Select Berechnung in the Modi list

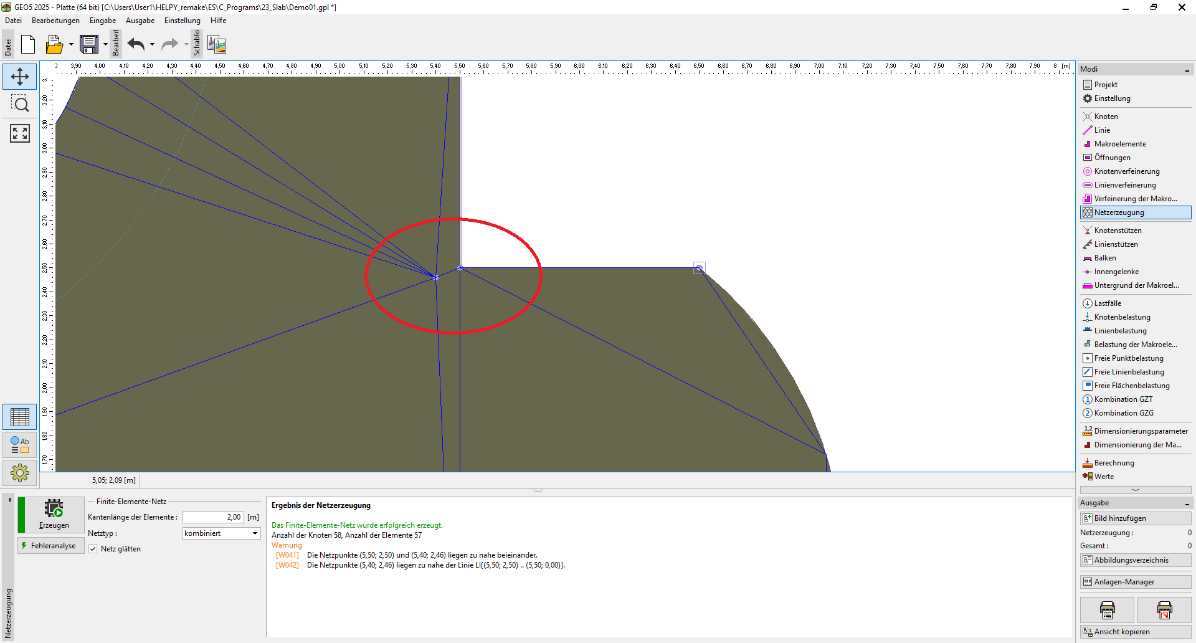1114,463
